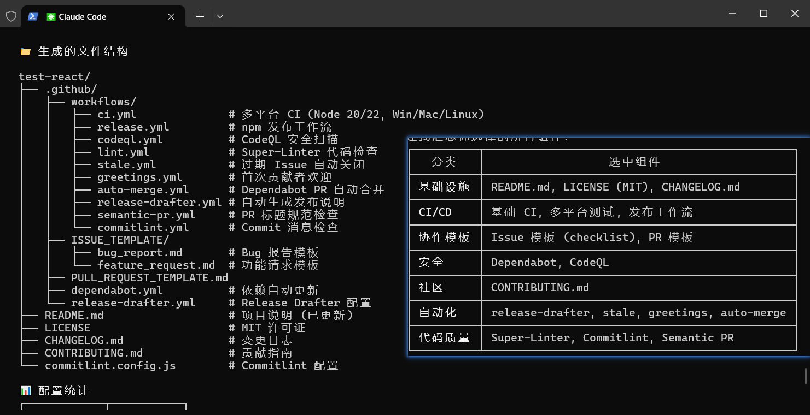Click the yellow folder emoji icon

(x=25, y=52)
